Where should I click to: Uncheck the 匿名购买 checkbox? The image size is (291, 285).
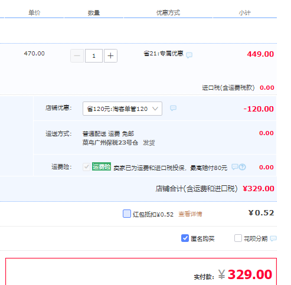(185, 238)
